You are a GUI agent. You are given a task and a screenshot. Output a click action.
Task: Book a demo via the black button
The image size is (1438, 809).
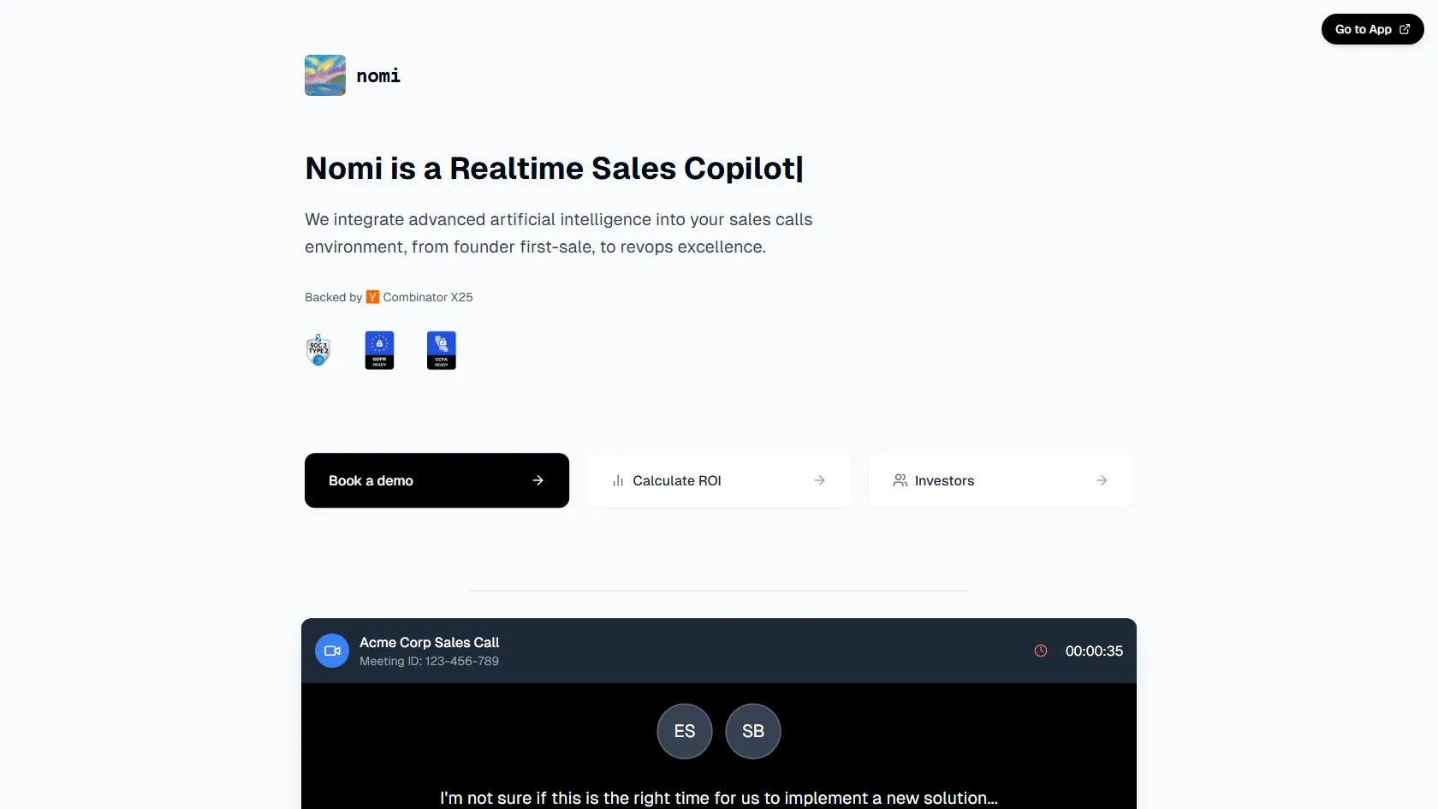pyautogui.click(x=437, y=480)
